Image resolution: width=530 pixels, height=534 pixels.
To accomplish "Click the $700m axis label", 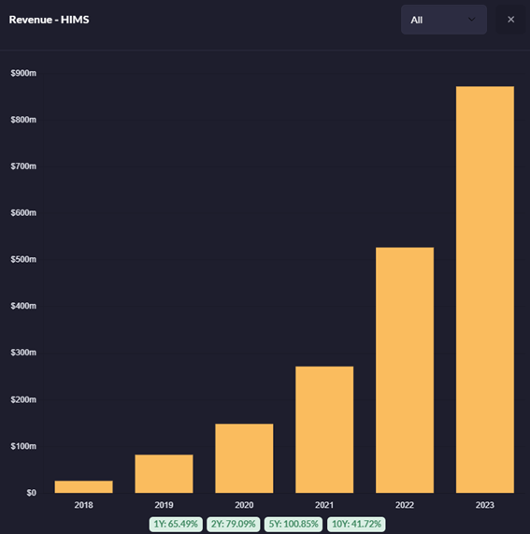I will (x=23, y=166).
